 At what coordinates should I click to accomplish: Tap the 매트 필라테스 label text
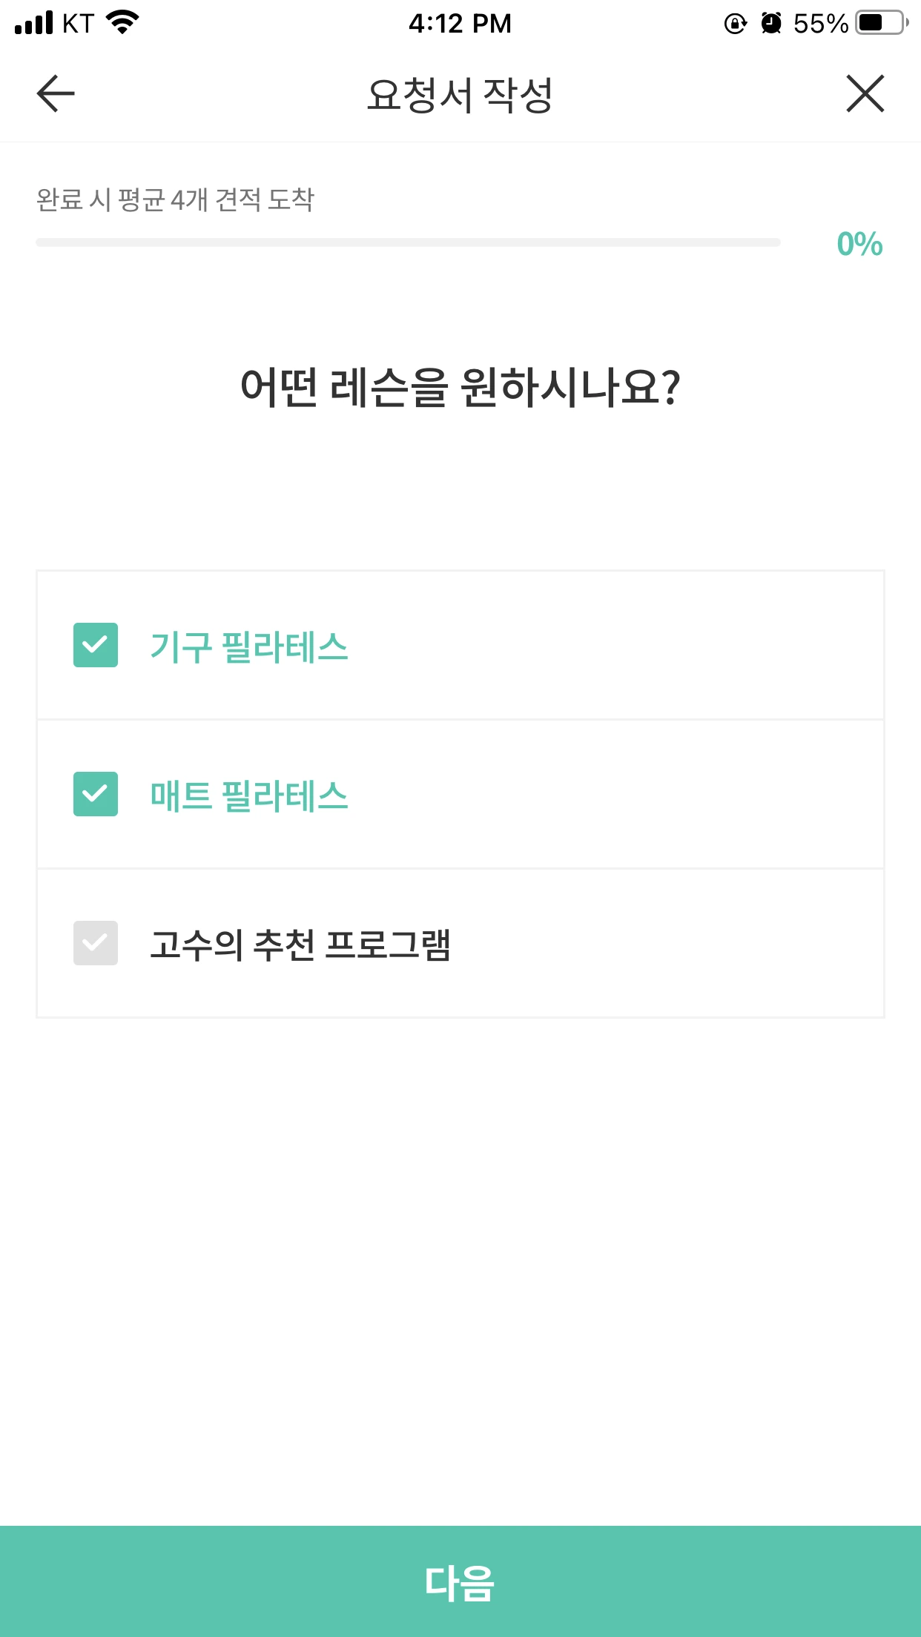click(x=249, y=796)
